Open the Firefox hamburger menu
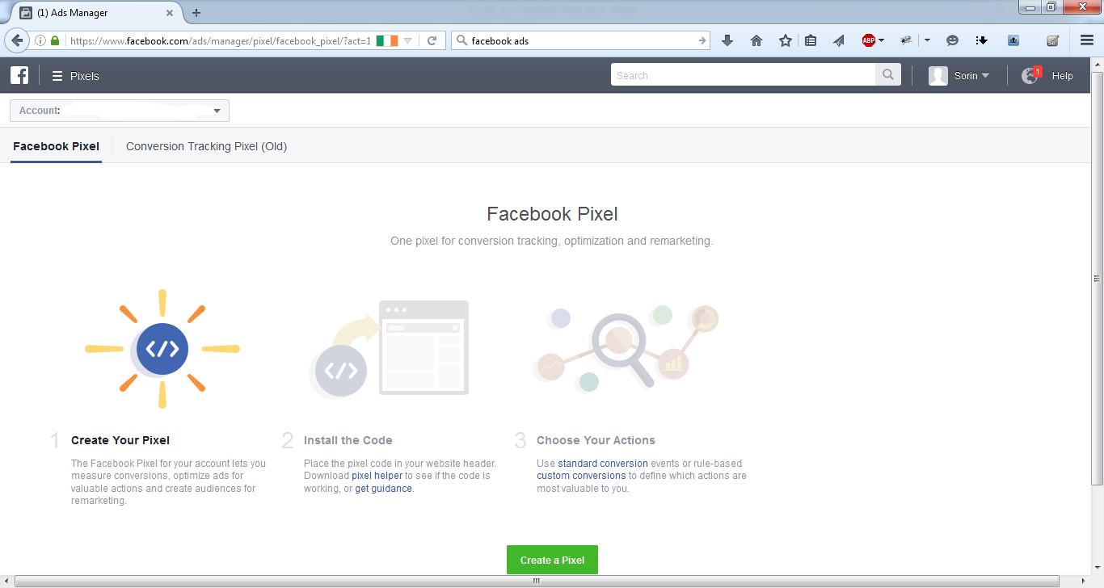1104x588 pixels. pos(1087,40)
